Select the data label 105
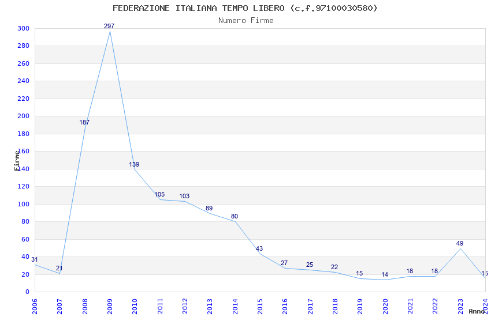The image size is (491, 317). [159, 195]
